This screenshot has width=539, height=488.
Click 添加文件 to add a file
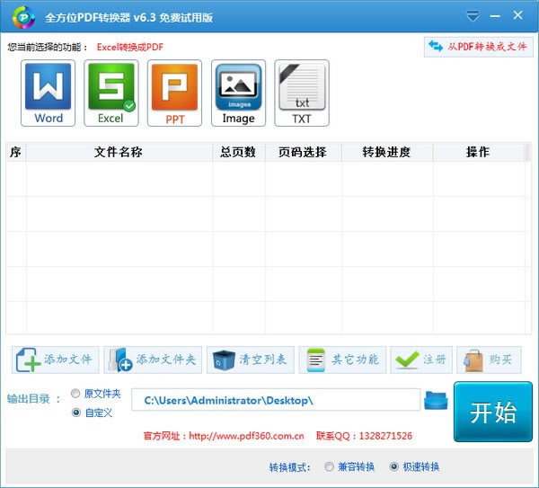click(x=56, y=359)
